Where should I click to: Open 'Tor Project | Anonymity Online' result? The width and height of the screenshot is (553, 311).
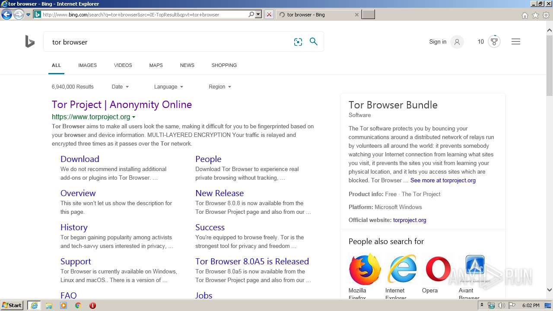(122, 105)
